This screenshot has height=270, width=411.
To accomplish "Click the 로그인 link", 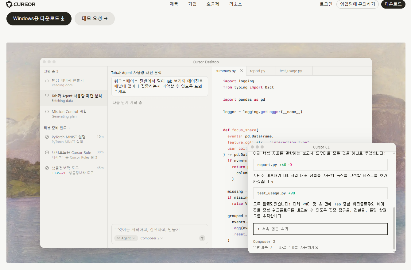I will click(326, 4).
